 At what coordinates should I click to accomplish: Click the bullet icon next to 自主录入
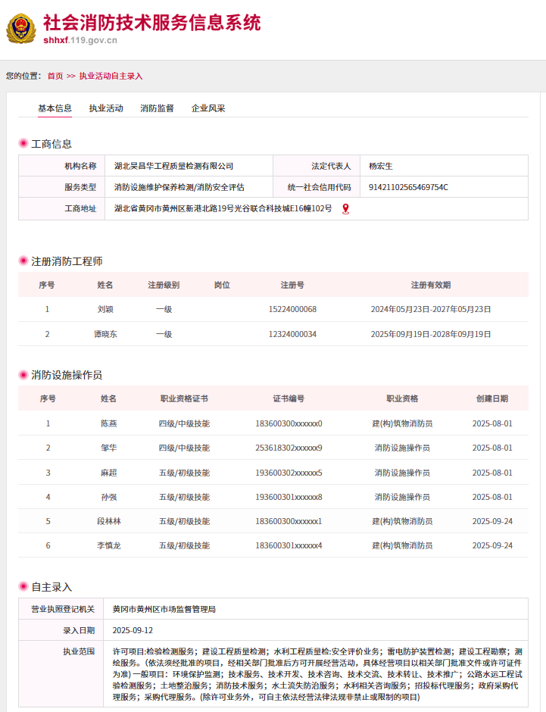pos(23,587)
